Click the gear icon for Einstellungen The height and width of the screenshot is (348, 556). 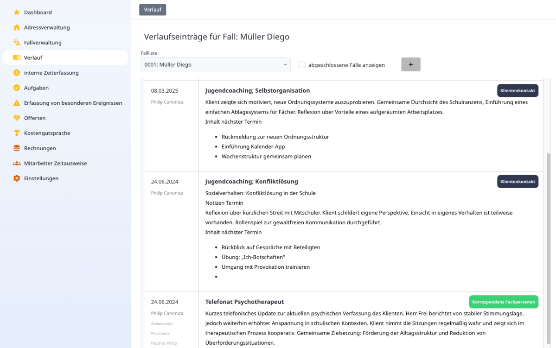[17, 178]
